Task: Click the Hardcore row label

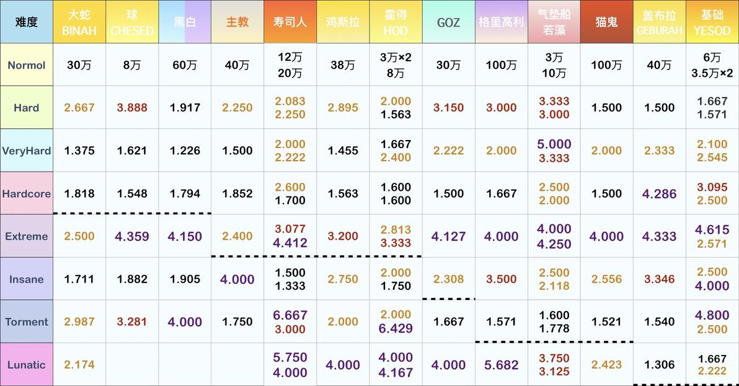Action: pos(27,193)
